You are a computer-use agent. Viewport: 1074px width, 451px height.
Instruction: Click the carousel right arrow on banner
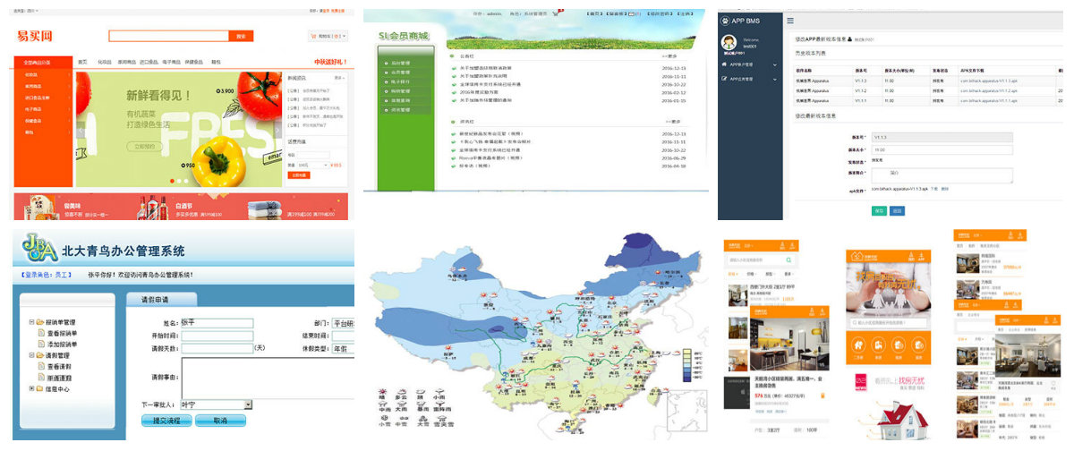pos(276,131)
